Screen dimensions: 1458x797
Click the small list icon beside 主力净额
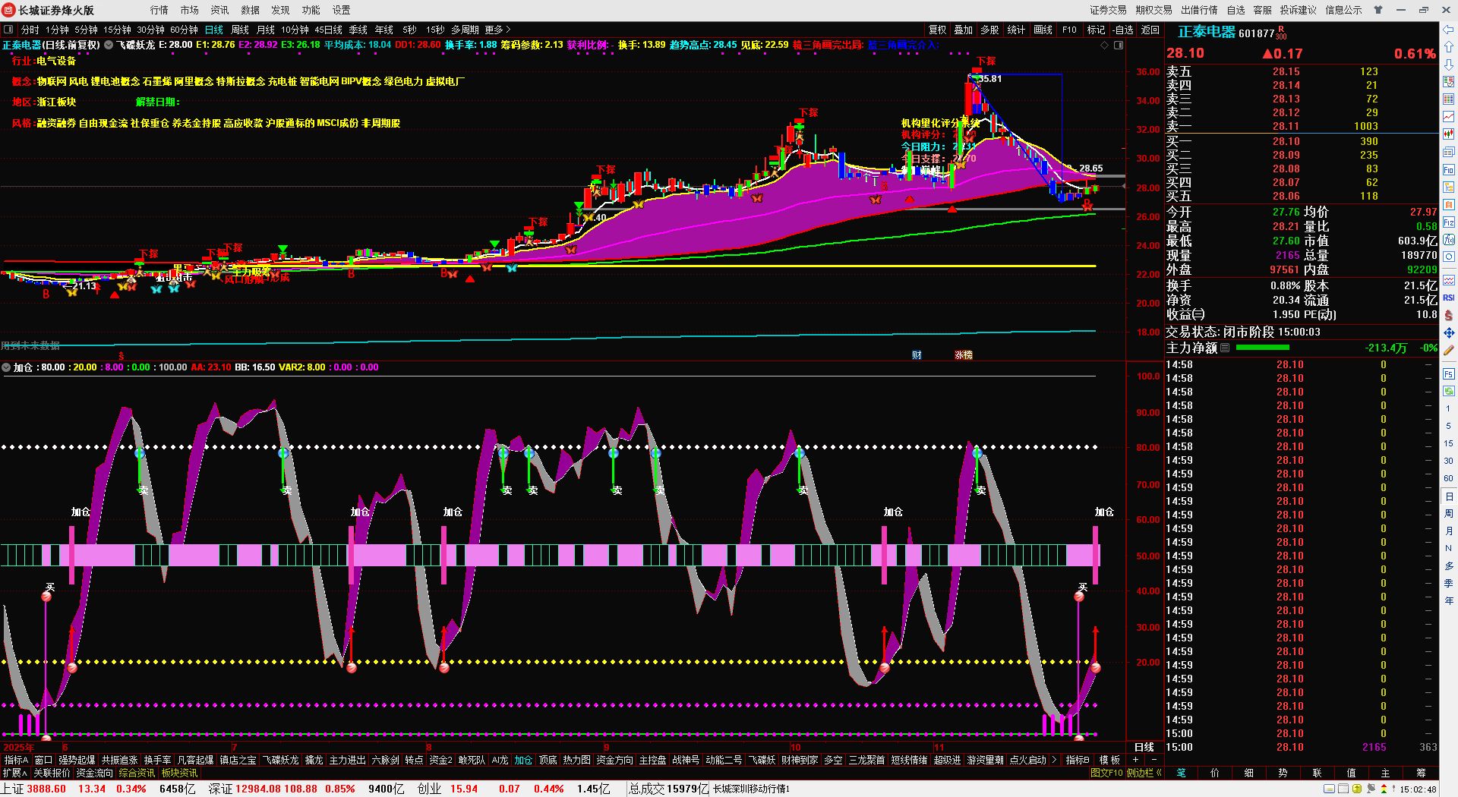1225,348
